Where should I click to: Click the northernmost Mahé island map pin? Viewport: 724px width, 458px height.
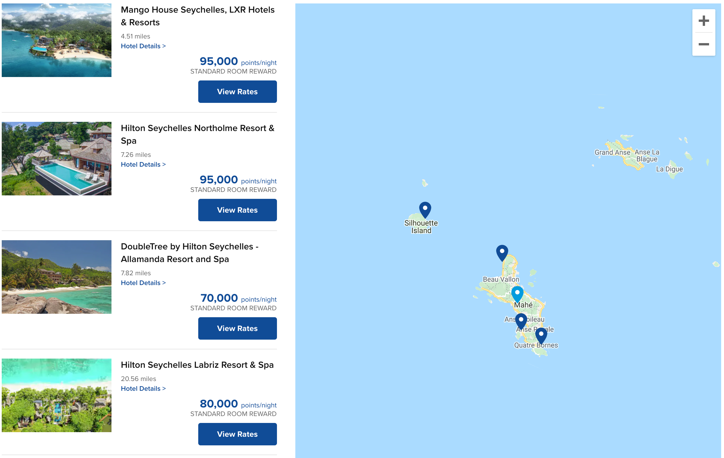pyautogui.click(x=502, y=252)
